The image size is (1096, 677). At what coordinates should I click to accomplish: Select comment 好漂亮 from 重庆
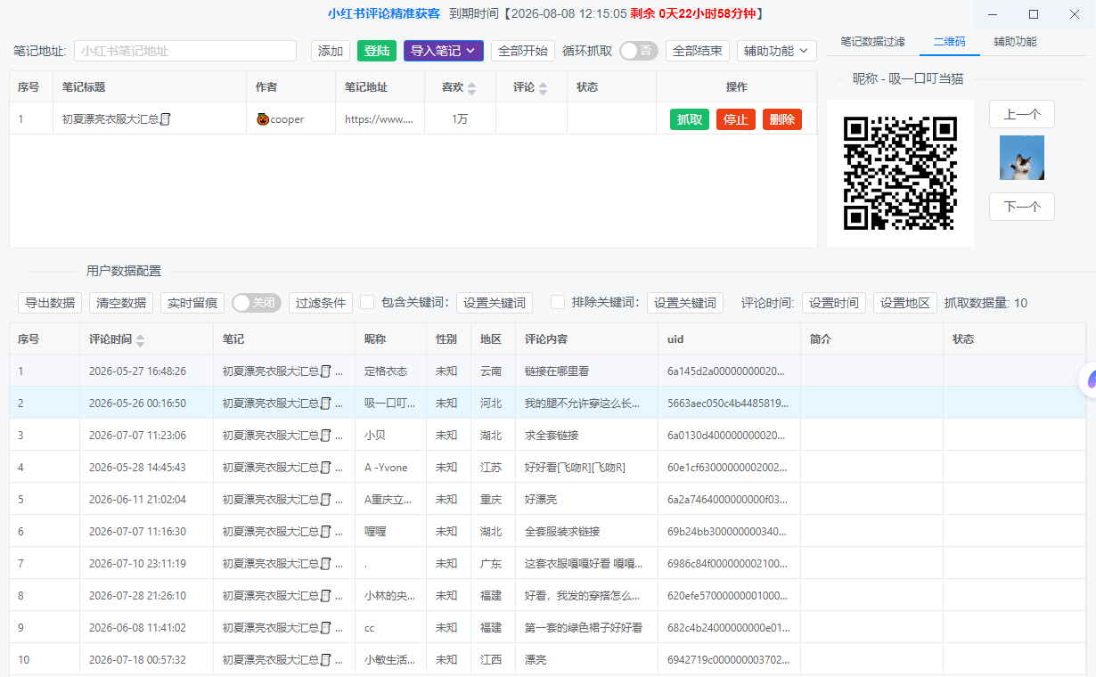tap(548, 500)
